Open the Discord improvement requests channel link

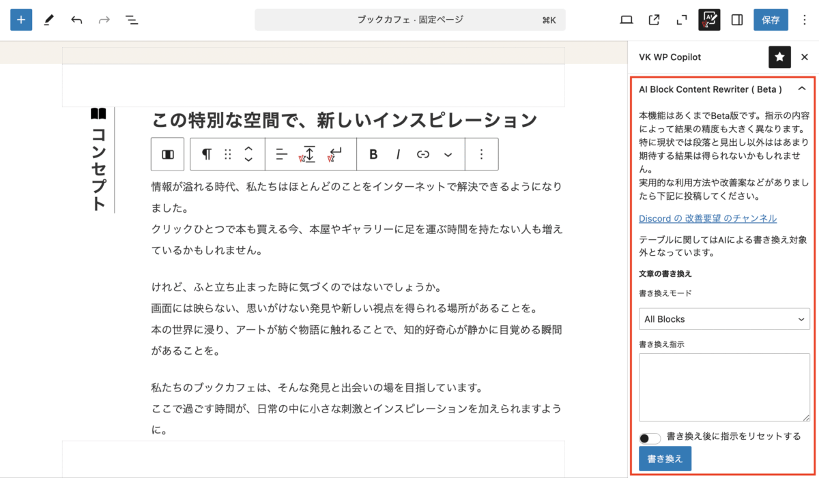coord(707,218)
